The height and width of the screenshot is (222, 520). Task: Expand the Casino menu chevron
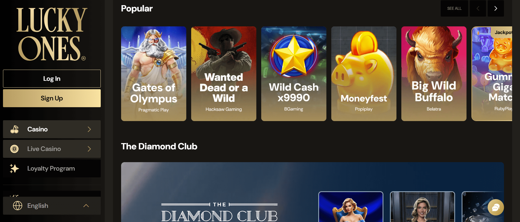89,129
